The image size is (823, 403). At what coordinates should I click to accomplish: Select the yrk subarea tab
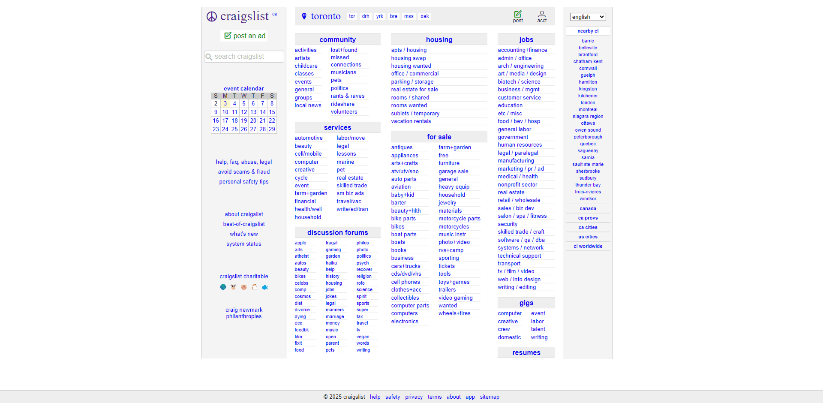pyautogui.click(x=380, y=16)
